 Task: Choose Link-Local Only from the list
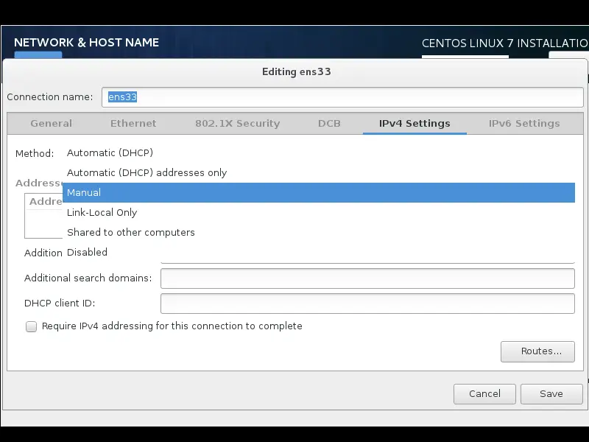319,212
